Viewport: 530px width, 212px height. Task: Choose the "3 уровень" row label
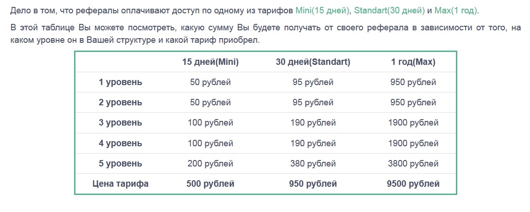[121, 123]
